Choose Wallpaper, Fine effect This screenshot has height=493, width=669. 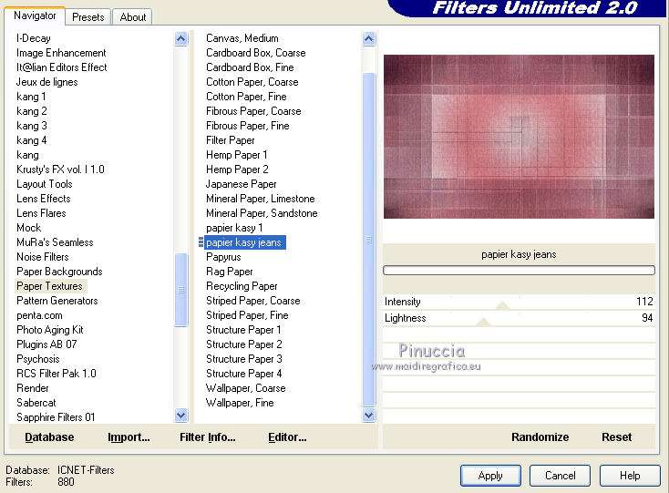[240, 403]
